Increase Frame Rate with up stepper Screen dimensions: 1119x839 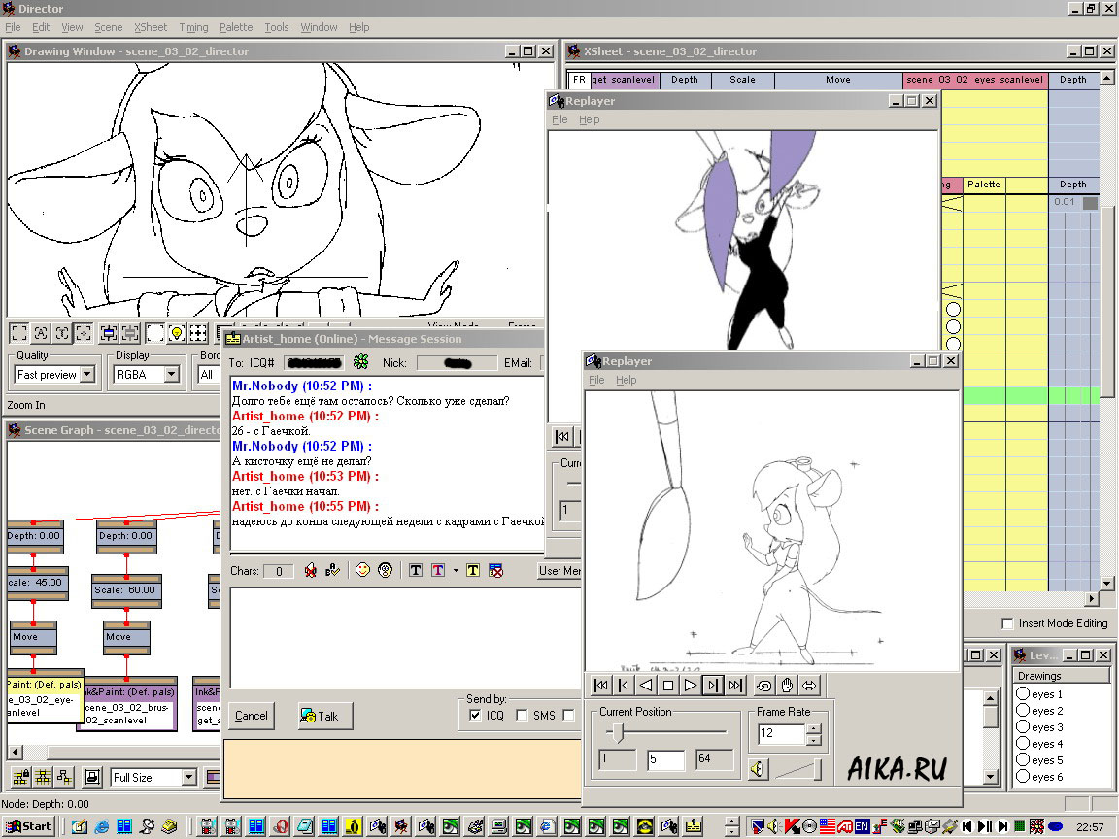(814, 728)
